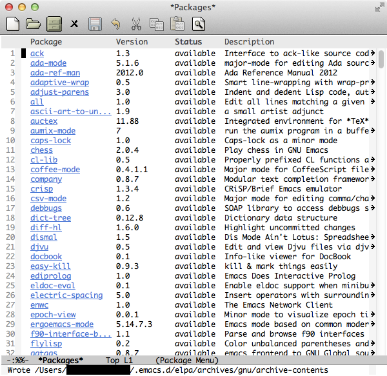The height and width of the screenshot is (376, 387).
Task: Open the company package link
Action: point(46,179)
